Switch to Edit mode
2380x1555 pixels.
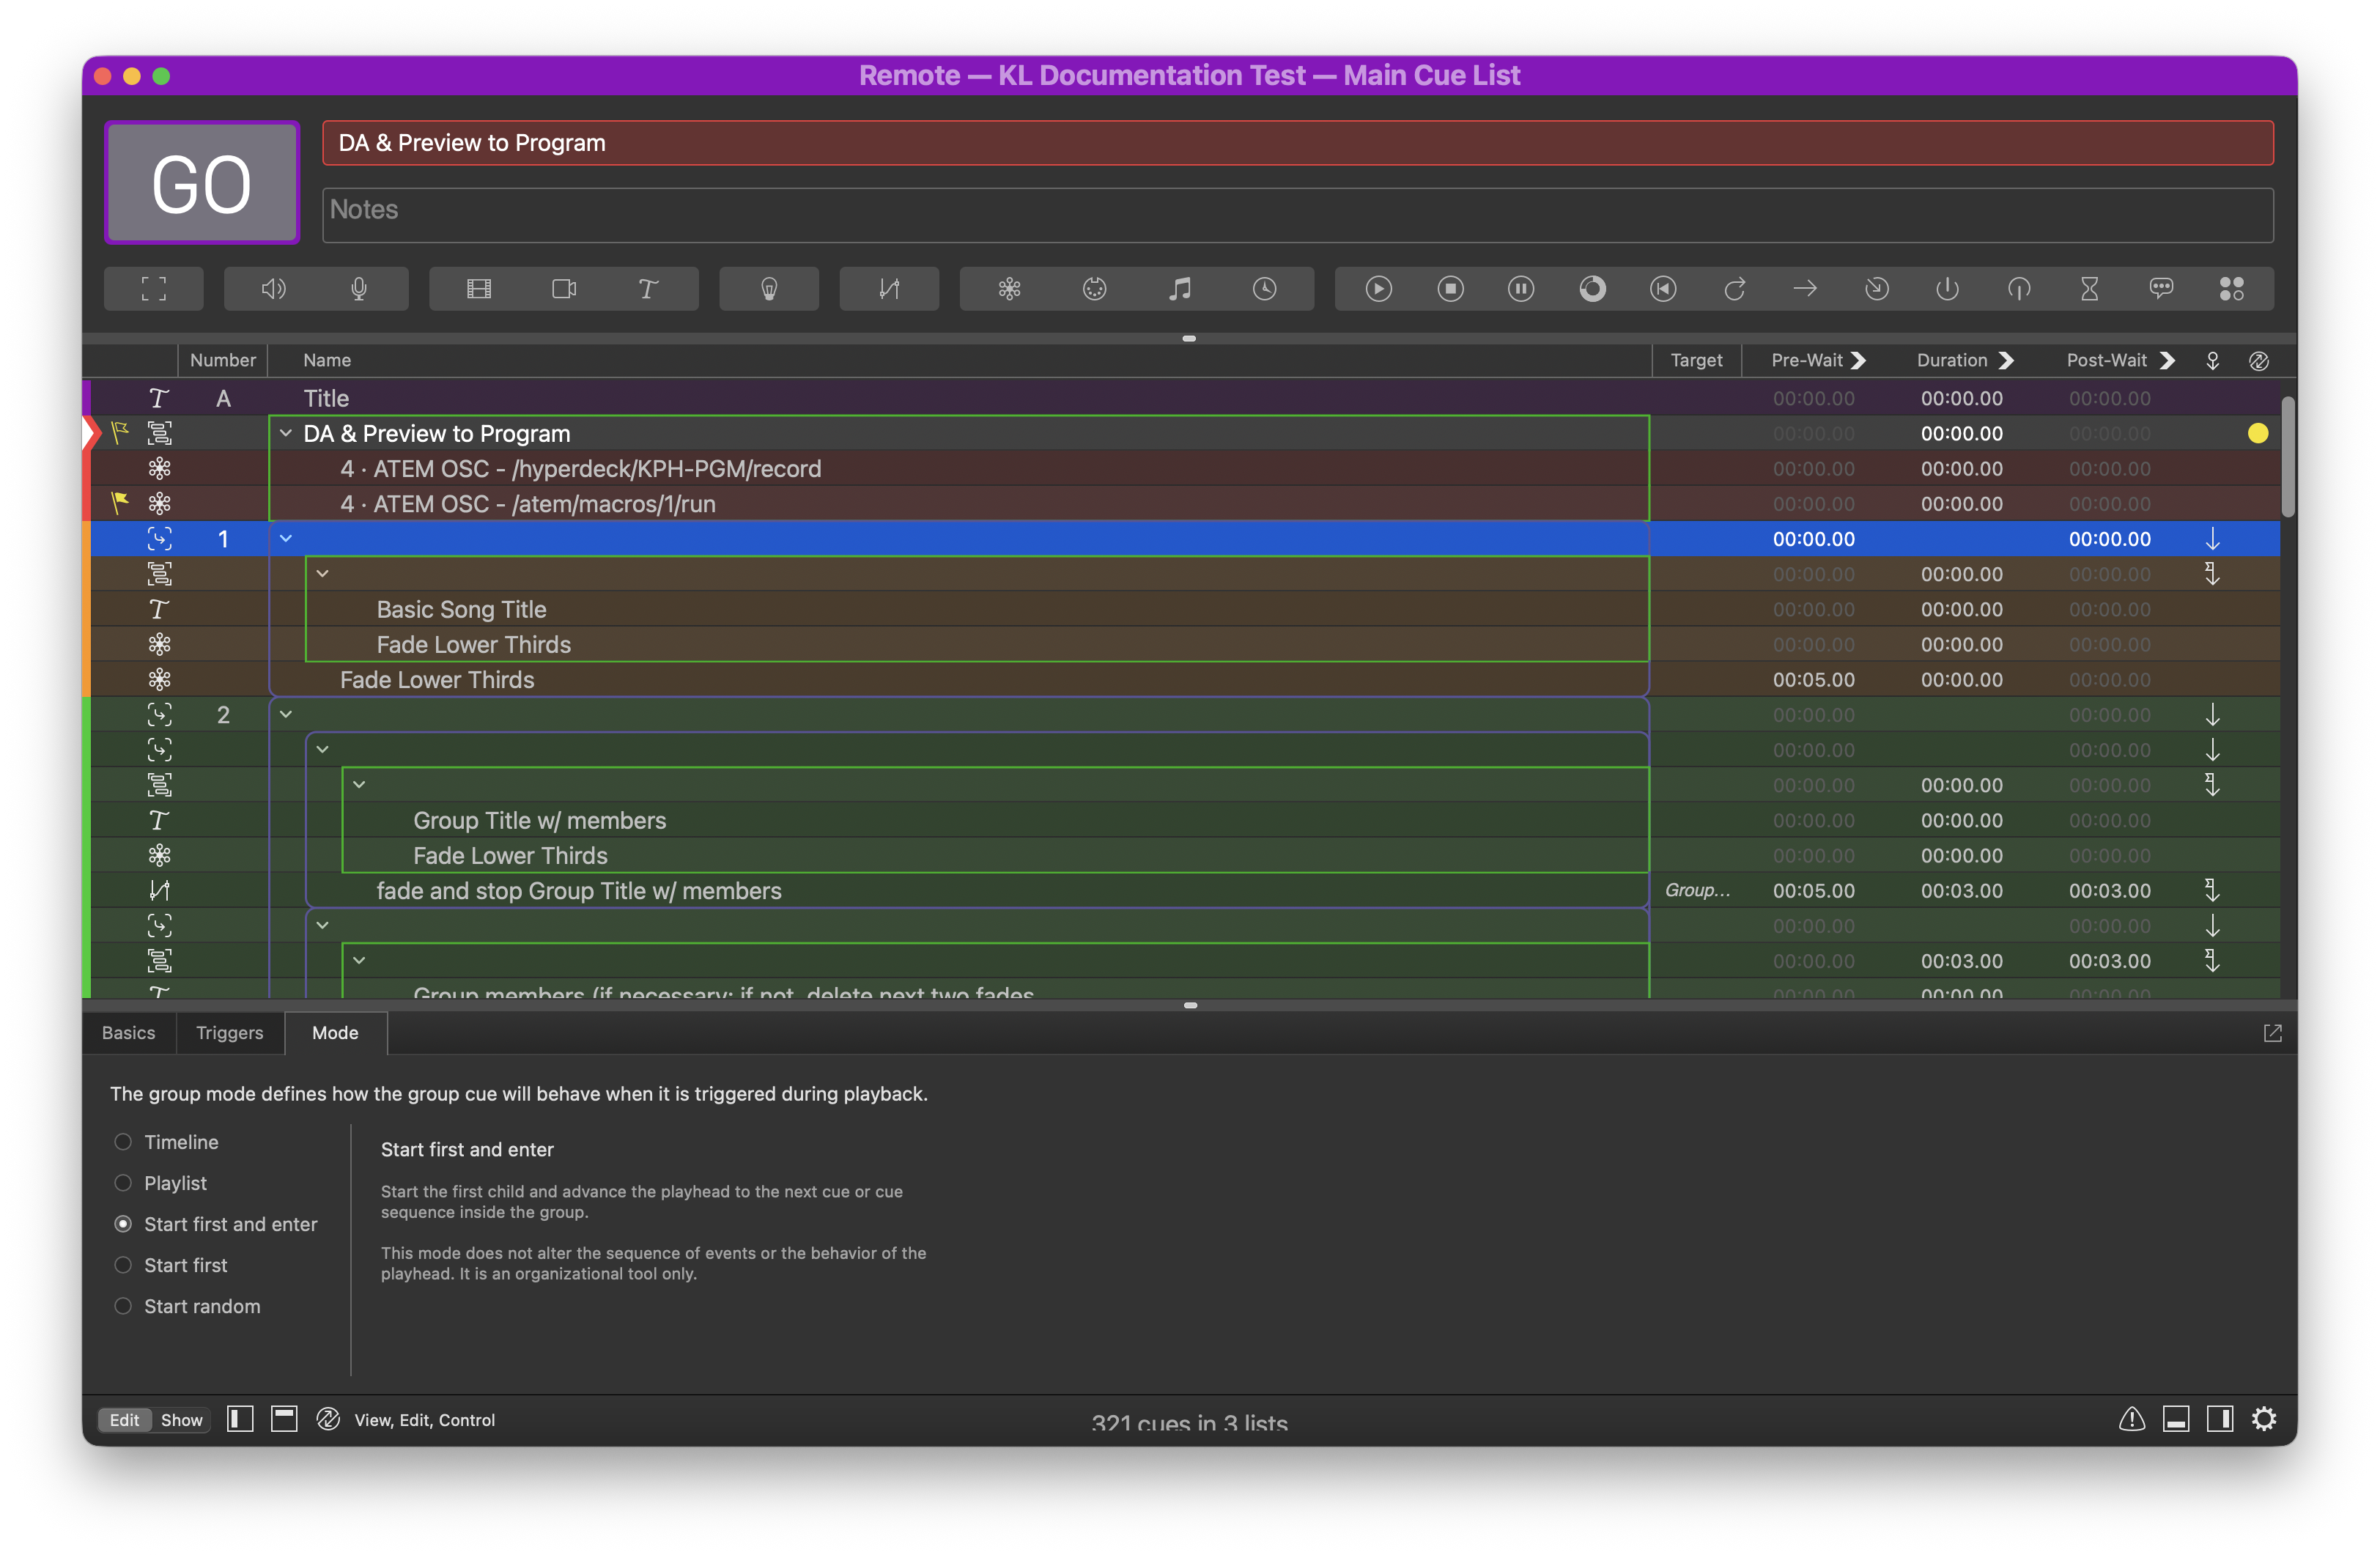click(125, 1420)
